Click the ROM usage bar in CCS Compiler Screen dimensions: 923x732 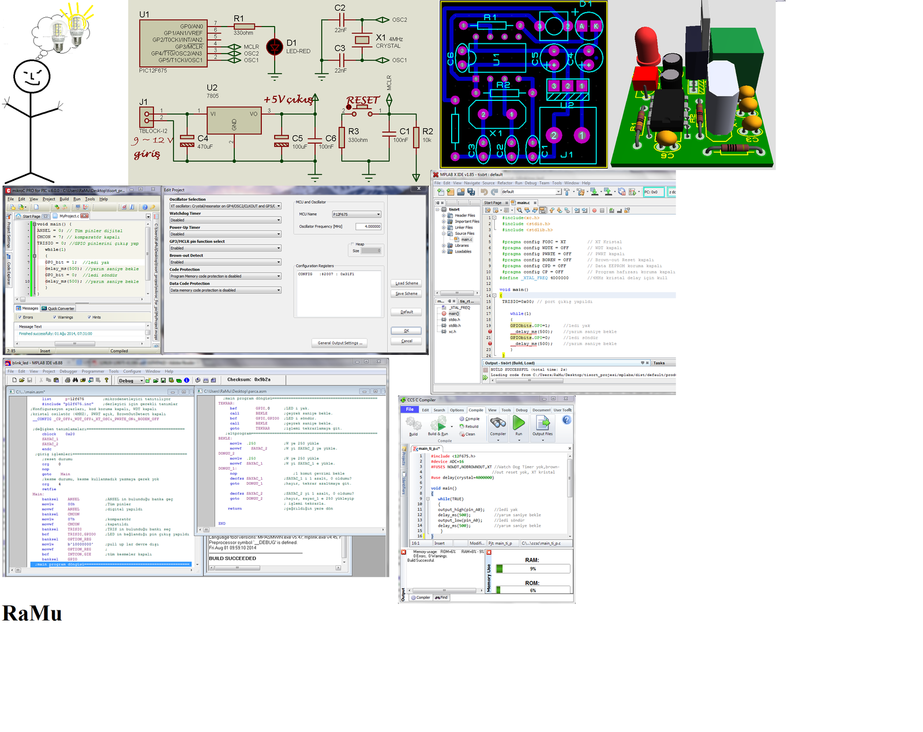(533, 590)
